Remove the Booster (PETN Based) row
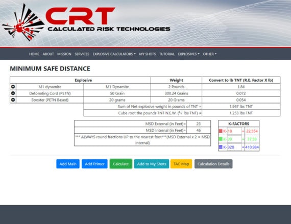Screen dimensions: 291x224 13,100
